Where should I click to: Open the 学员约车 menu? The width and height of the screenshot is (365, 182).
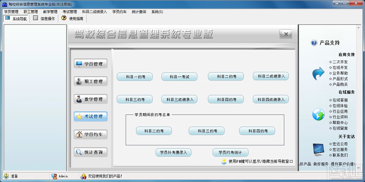tap(119, 12)
